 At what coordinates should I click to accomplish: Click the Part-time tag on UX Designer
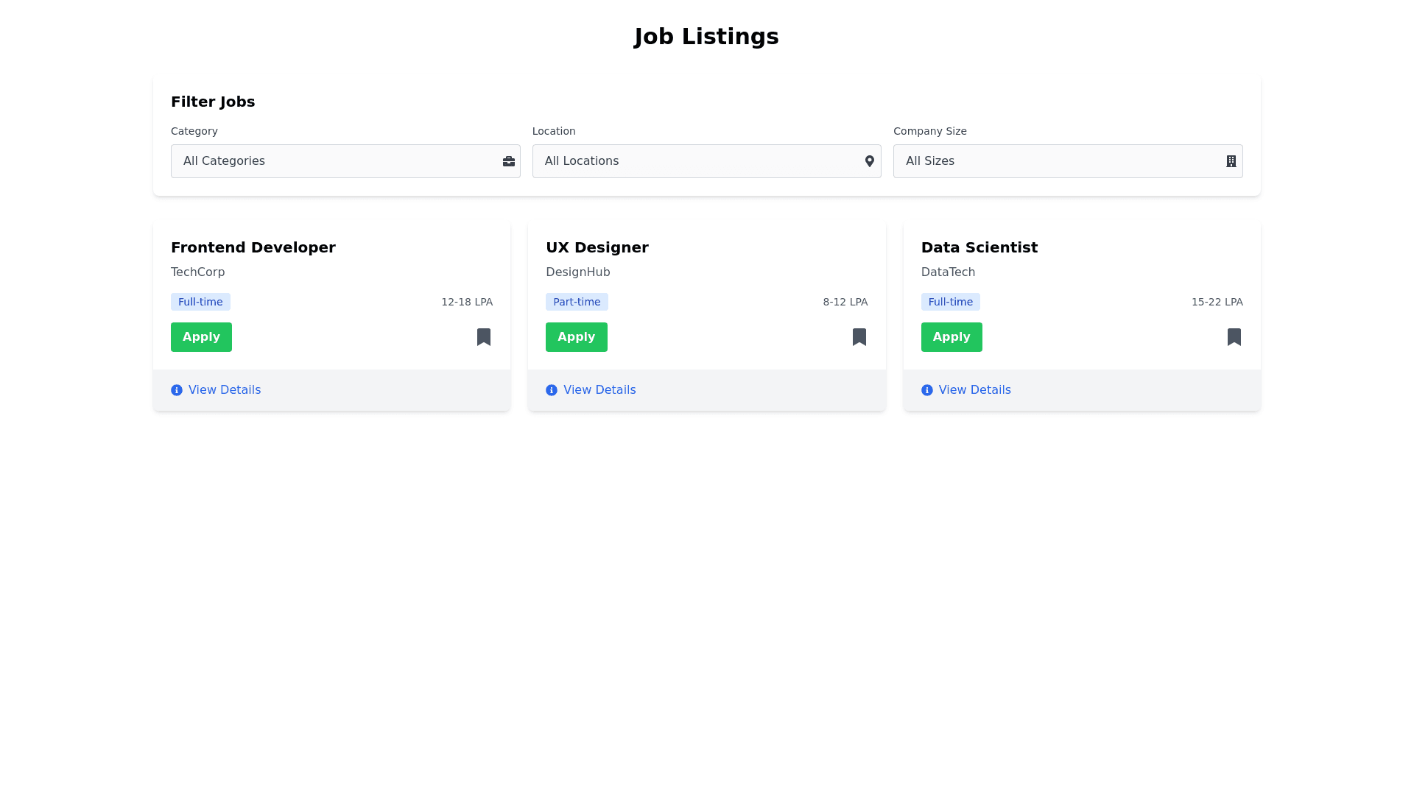pos(576,302)
